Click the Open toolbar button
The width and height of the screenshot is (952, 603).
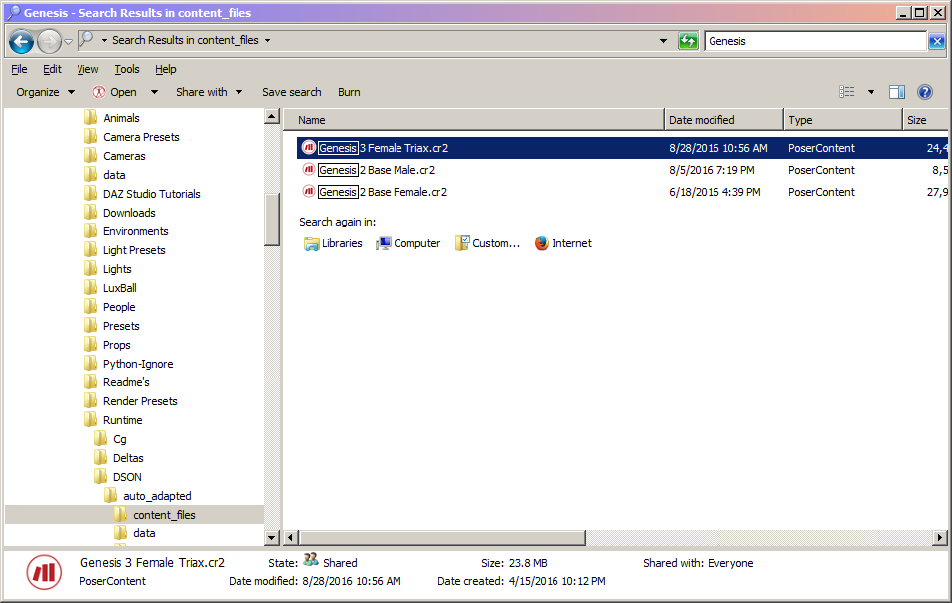tap(115, 92)
